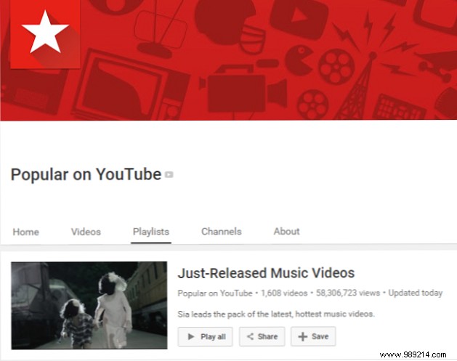Save the playlist with the Save button
Screen dimensions: 457x361
point(313,336)
